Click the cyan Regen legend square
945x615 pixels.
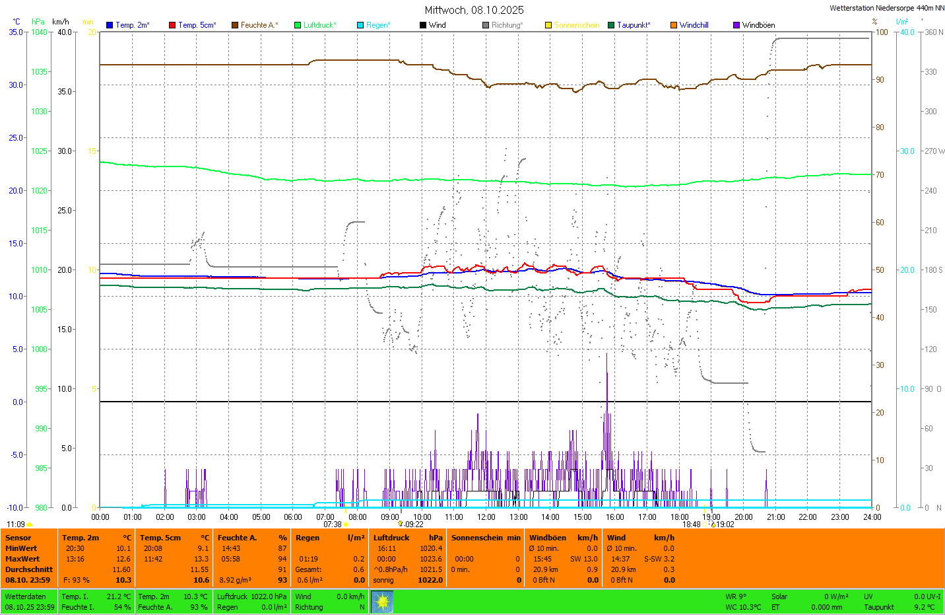tap(360, 25)
